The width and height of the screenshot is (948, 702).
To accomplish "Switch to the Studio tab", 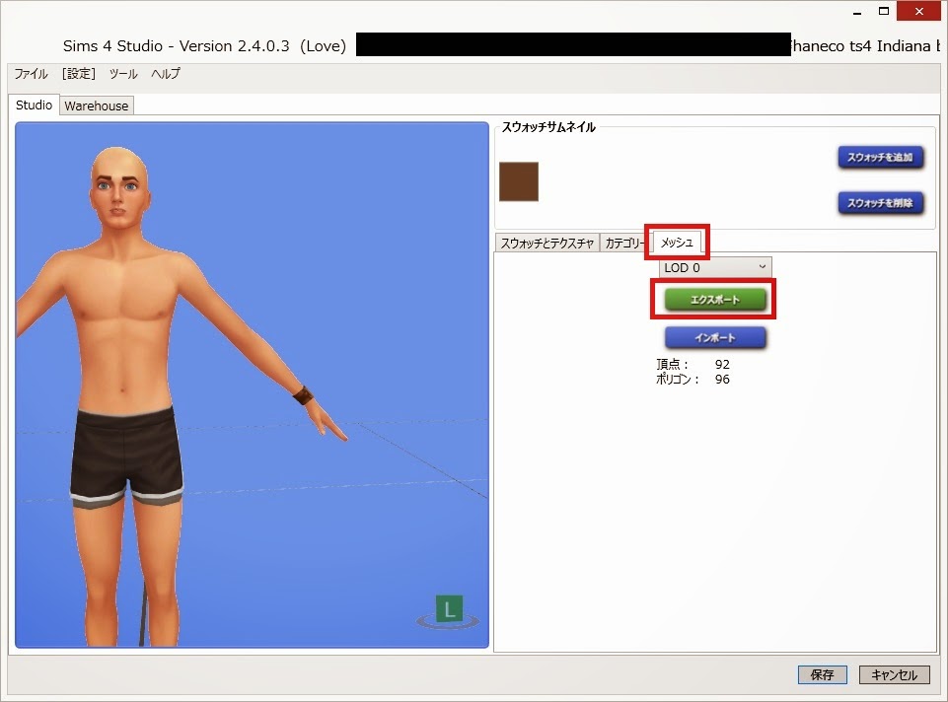I will pyautogui.click(x=34, y=105).
